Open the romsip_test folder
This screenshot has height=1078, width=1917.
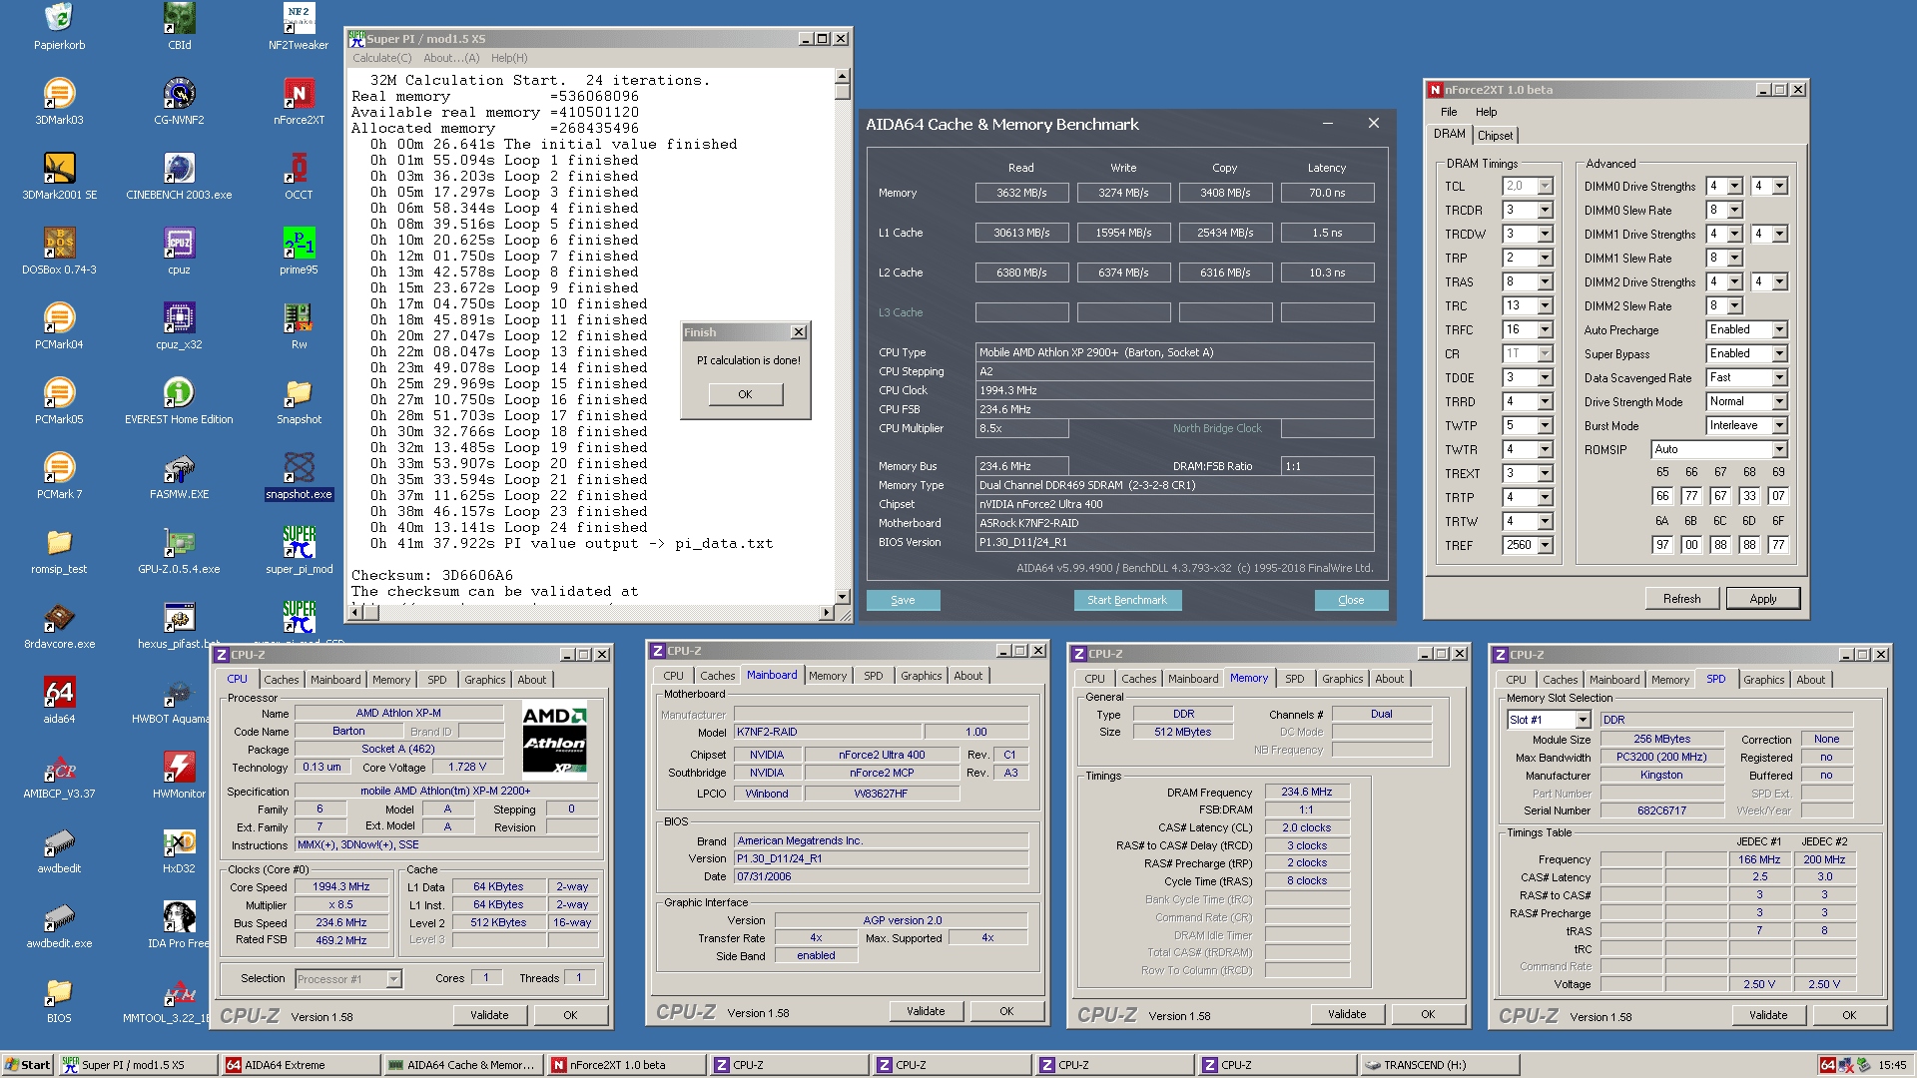pyautogui.click(x=59, y=550)
